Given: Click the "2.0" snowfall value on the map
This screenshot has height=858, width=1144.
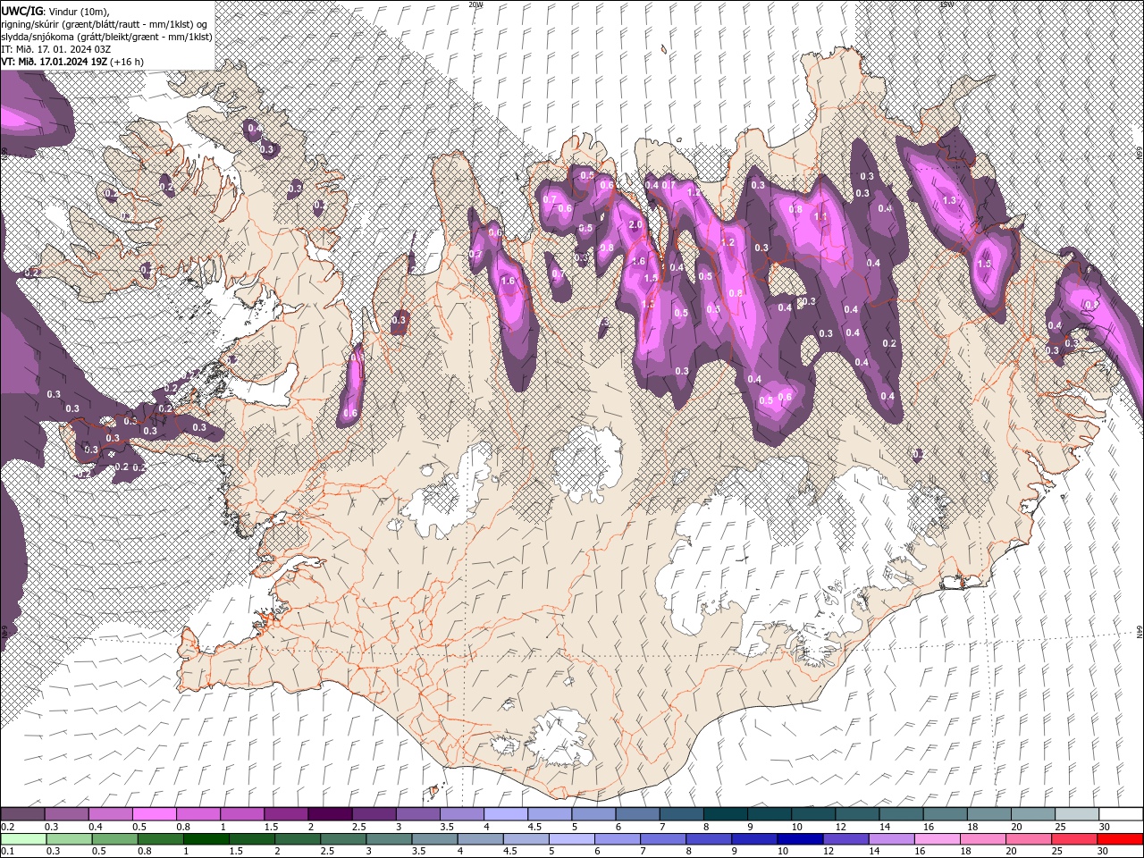Looking at the screenshot, I should pos(636,224).
